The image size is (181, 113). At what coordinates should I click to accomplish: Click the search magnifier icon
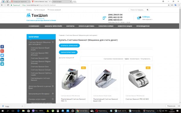148,10
